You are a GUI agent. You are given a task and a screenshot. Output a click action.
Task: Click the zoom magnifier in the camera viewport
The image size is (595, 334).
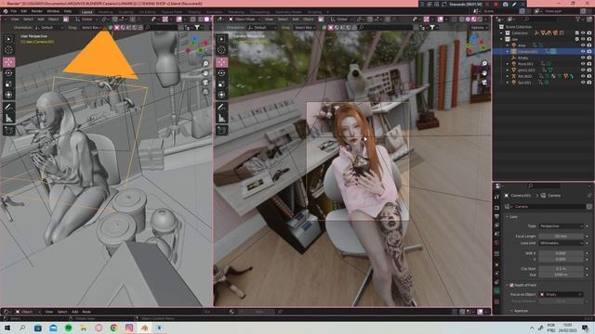tap(484, 64)
